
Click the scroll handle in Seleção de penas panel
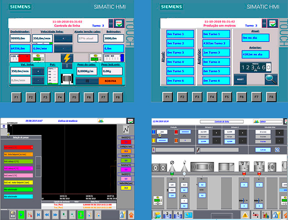pos(38,166)
